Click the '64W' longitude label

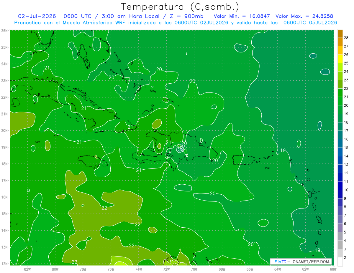tap(278, 269)
